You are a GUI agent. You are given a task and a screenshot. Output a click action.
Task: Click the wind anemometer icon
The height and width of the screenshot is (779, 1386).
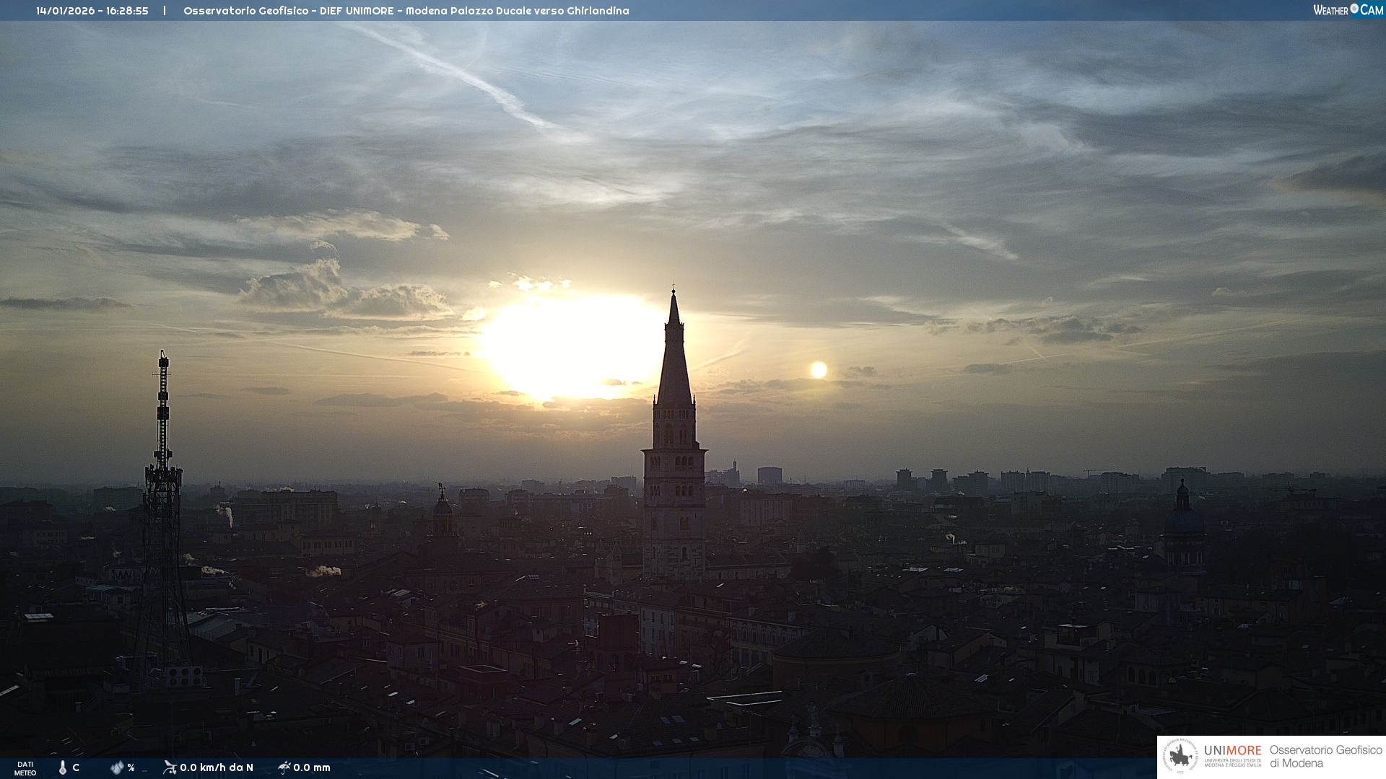(170, 767)
